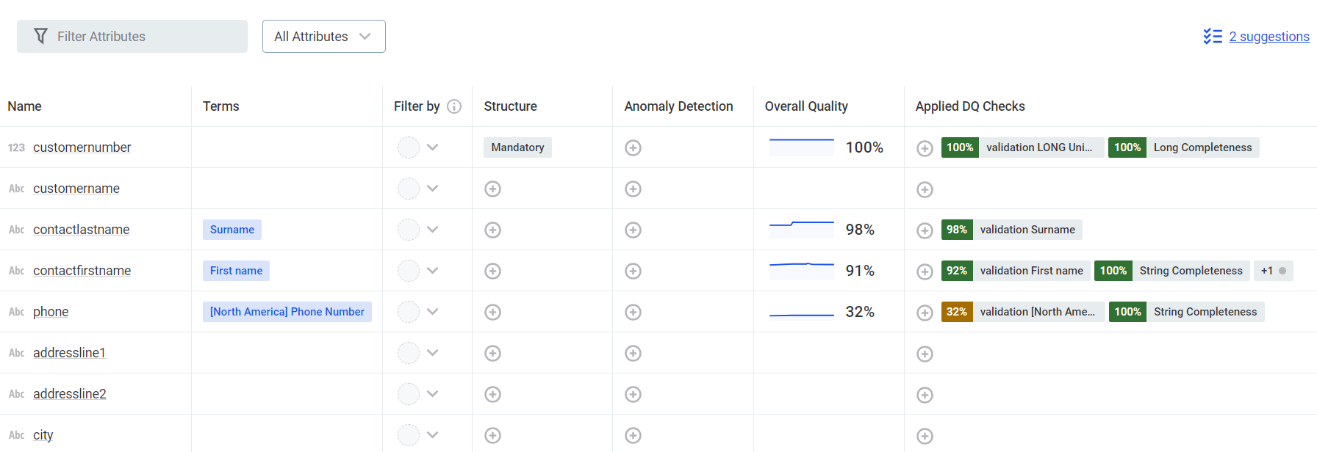Image resolution: width=1317 pixels, height=452 pixels.
Task: Expand filter-by chevron for customername row
Action: [433, 189]
